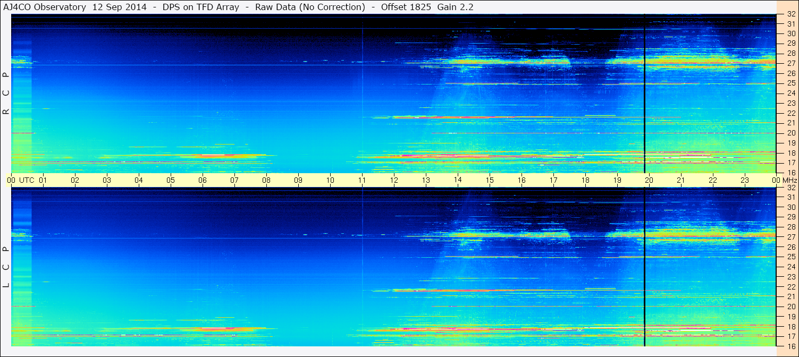Click the "L C P" polarization label
This screenshot has width=799, height=357.
pos(6,267)
